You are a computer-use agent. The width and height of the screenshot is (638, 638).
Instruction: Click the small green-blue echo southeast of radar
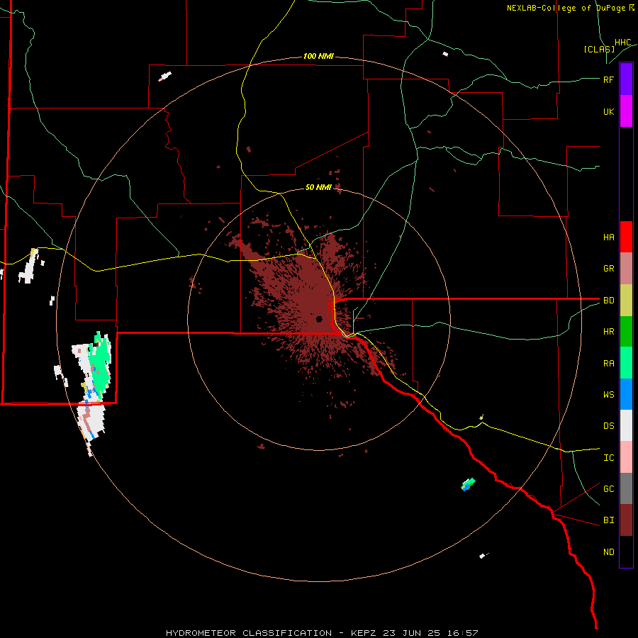pos(468,484)
